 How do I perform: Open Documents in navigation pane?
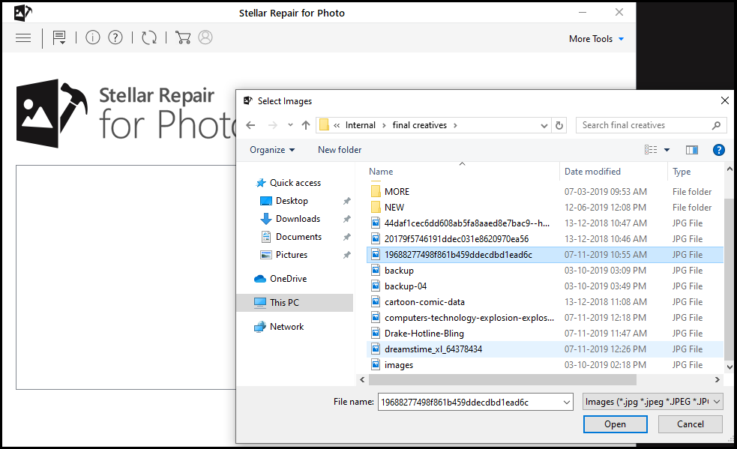pos(298,237)
